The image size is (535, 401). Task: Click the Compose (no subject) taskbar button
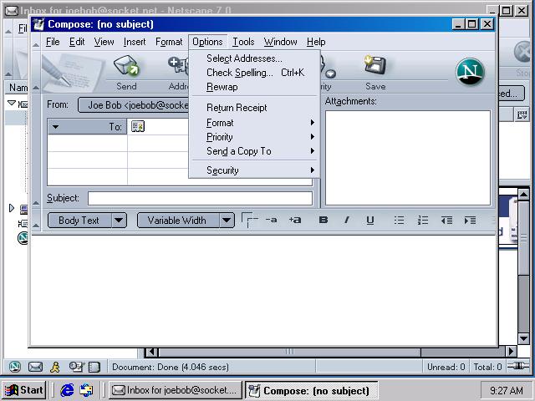point(311,390)
